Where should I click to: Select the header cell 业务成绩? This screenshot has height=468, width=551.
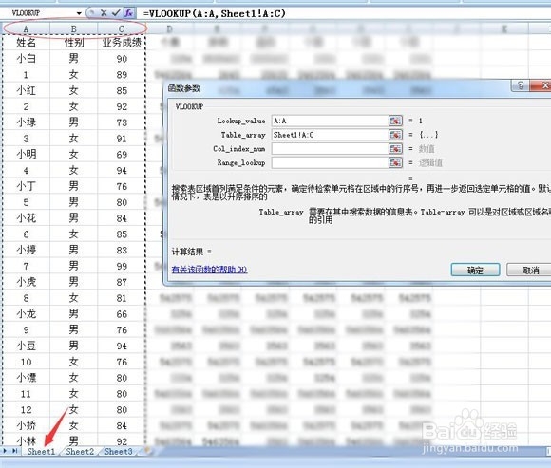click(x=122, y=43)
